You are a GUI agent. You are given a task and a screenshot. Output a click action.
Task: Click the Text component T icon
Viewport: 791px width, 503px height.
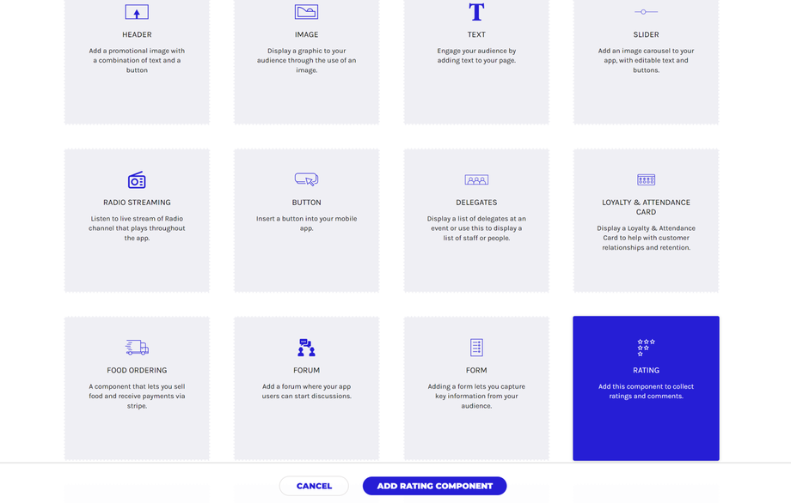476,11
